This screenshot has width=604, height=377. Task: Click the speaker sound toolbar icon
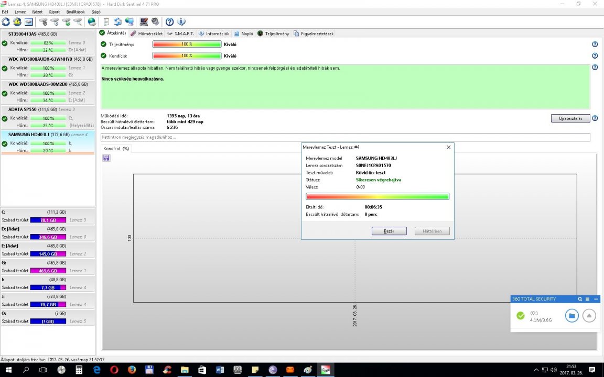pos(155,22)
